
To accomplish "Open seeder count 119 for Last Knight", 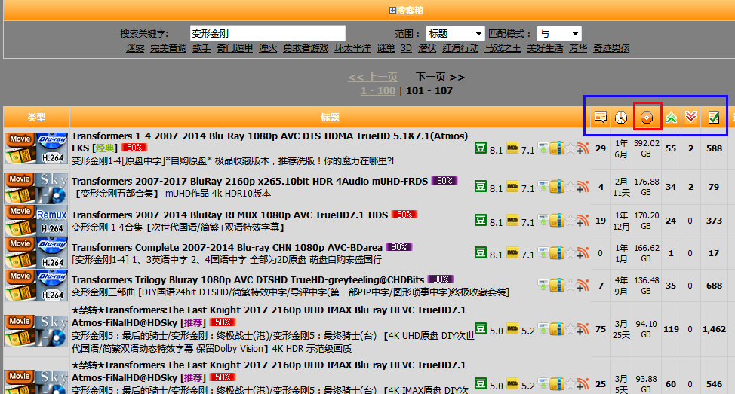I will 671,329.
